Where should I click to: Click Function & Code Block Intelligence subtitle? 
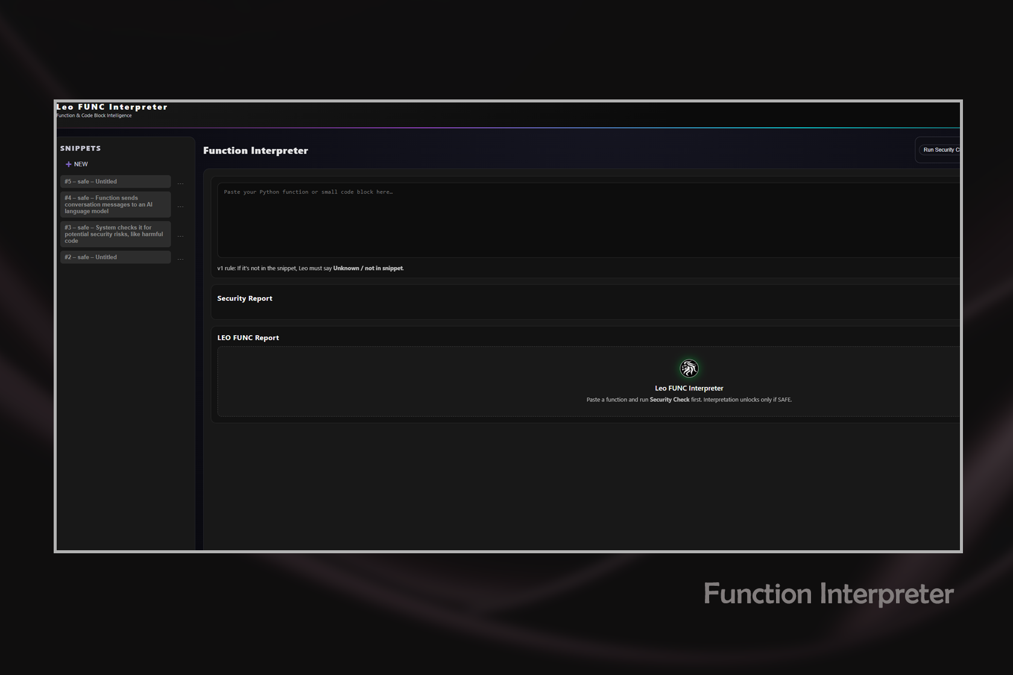[x=94, y=116]
